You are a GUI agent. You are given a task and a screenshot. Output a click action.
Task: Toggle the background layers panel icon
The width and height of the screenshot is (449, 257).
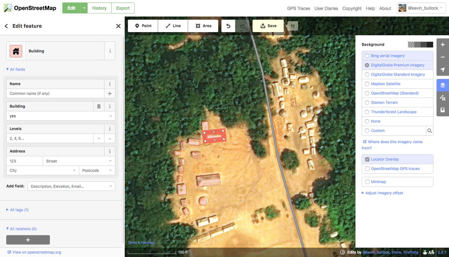pos(443,85)
